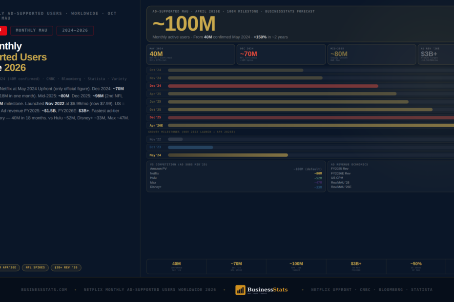The width and height of the screenshot is (454, 302).
Task: Open the Dec 2024 ~70M card
Action: [x=281, y=55]
